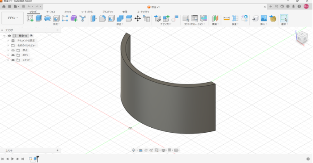Open the アセンブリ dropdown menu

point(166,24)
